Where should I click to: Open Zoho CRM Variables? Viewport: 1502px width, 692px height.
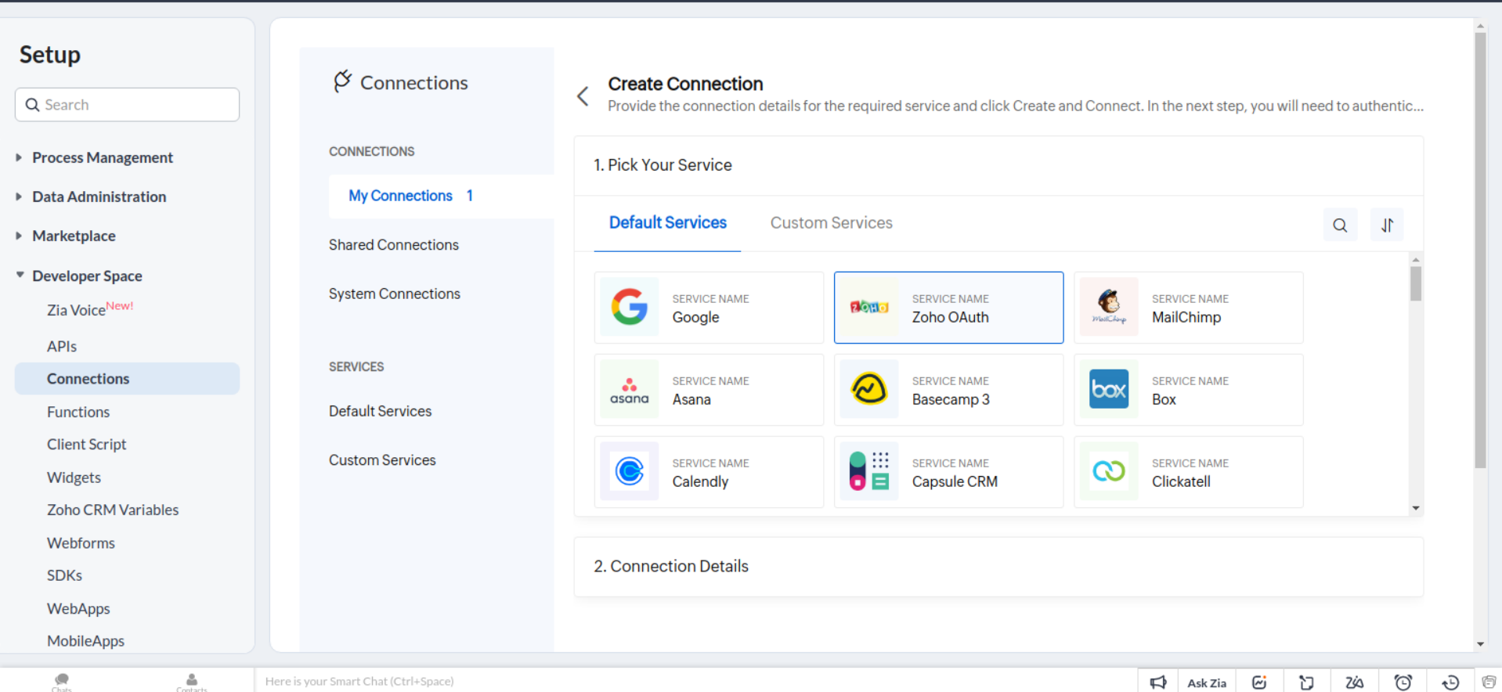[113, 510]
